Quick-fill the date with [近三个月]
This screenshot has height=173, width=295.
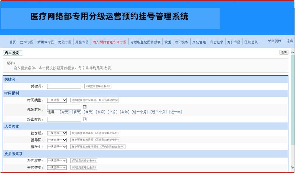click(159, 112)
